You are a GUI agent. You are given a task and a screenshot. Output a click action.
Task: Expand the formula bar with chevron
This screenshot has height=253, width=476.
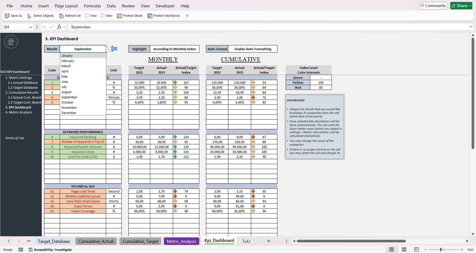coord(470,27)
